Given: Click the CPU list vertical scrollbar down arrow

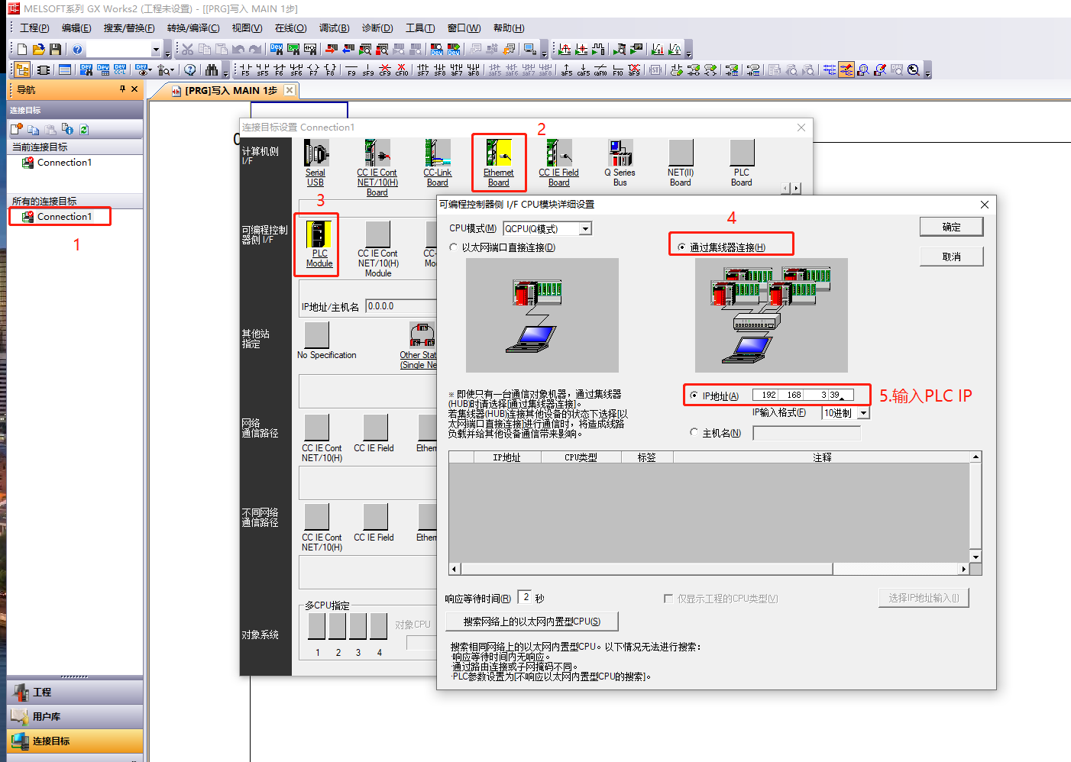Looking at the screenshot, I should [x=976, y=557].
